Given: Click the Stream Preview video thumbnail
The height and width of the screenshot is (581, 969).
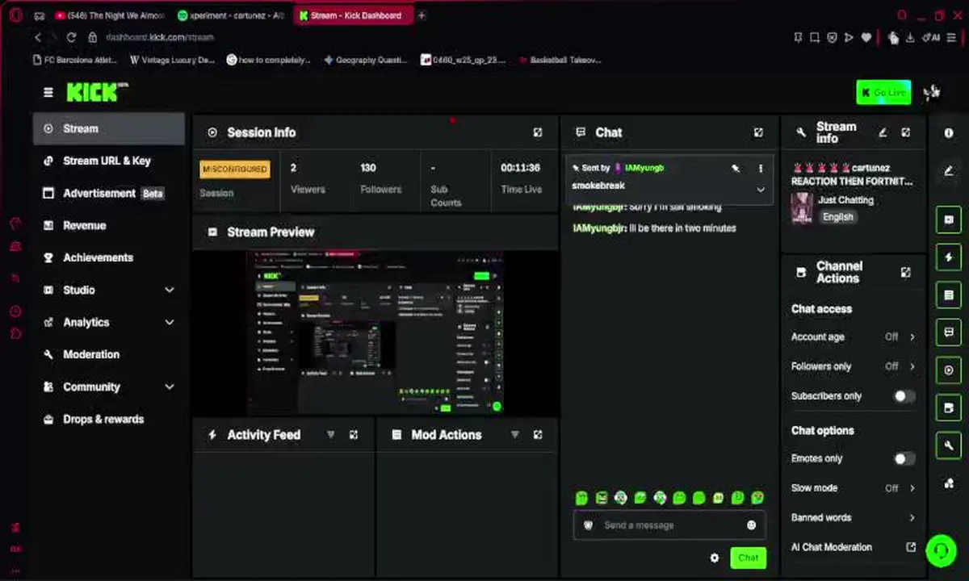Looking at the screenshot, I should click(x=375, y=332).
